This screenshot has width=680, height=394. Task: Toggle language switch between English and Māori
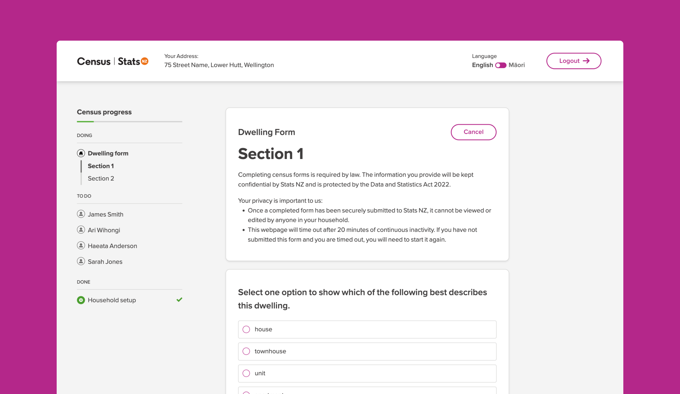500,65
